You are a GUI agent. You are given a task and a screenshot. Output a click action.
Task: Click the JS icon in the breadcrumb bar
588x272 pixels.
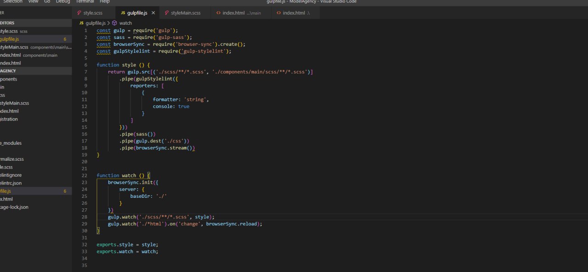[81, 23]
